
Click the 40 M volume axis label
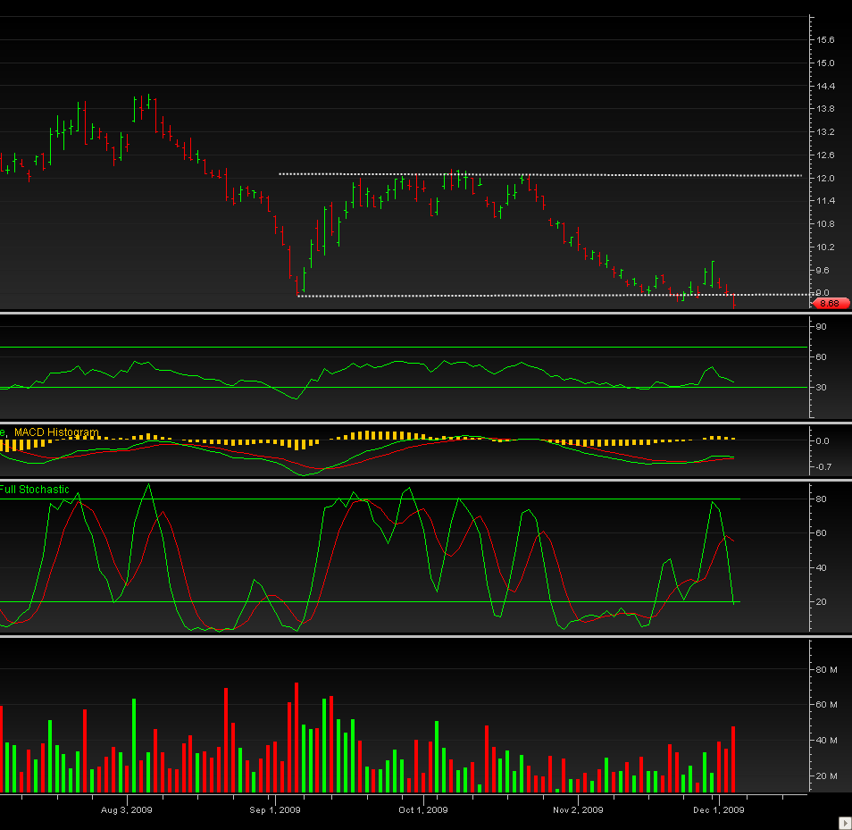tap(826, 741)
